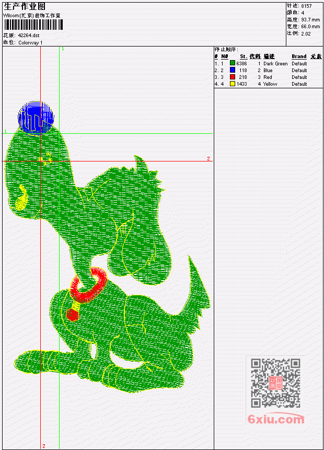Click the blue ball in the design
The image size is (324, 450).
(36, 118)
